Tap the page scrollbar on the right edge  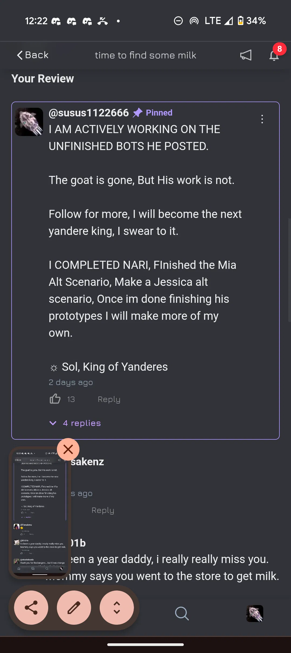click(x=289, y=269)
